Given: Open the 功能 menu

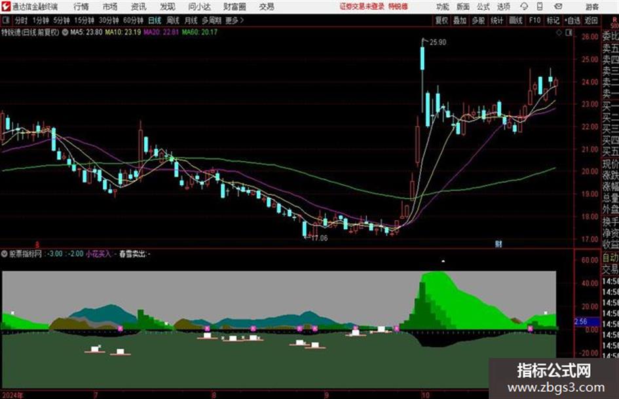Looking at the screenshot, I should (443, 7).
